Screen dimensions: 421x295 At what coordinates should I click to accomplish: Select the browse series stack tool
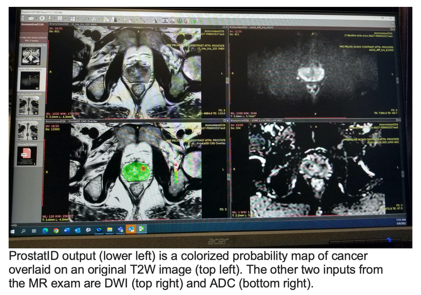point(106,19)
